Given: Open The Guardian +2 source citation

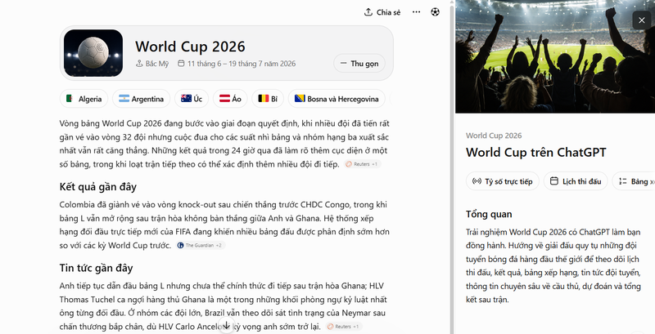Looking at the screenshot, I should click(200, 245).
